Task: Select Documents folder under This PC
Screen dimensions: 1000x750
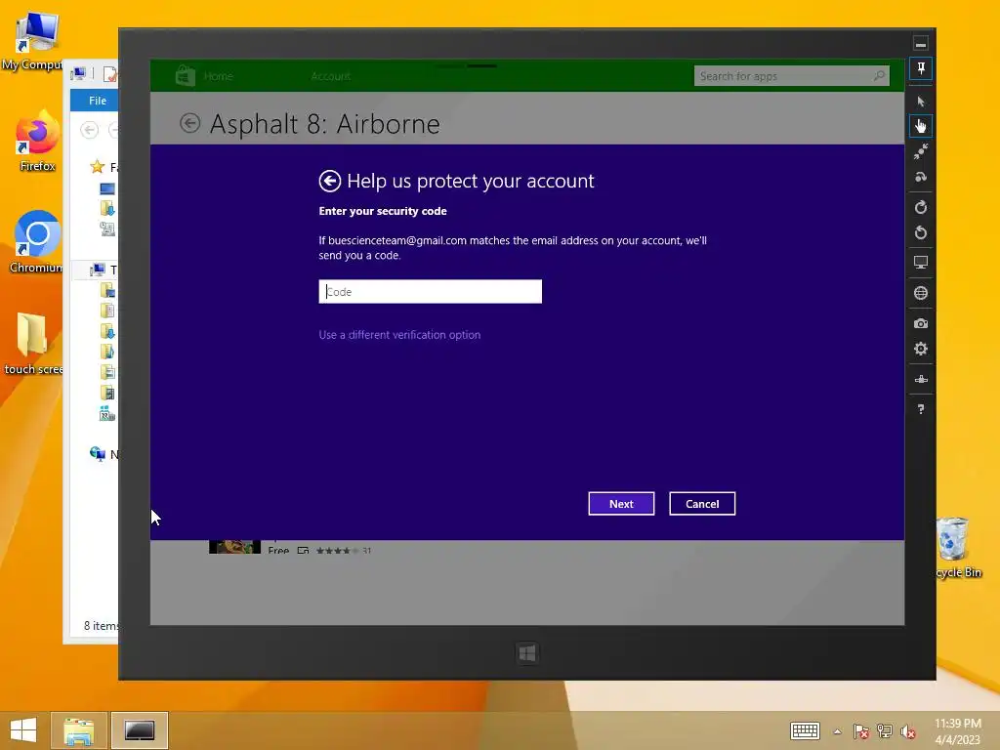Action: tap(107, 312)
